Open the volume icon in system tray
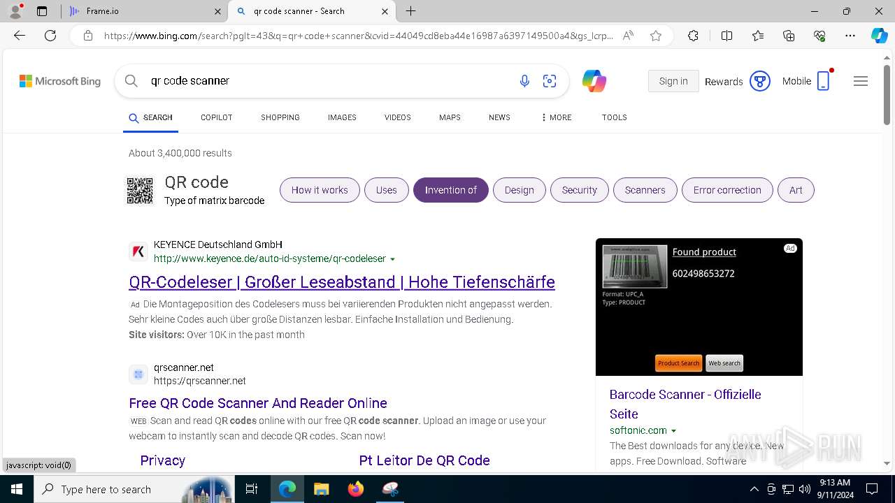 [804, 489]
